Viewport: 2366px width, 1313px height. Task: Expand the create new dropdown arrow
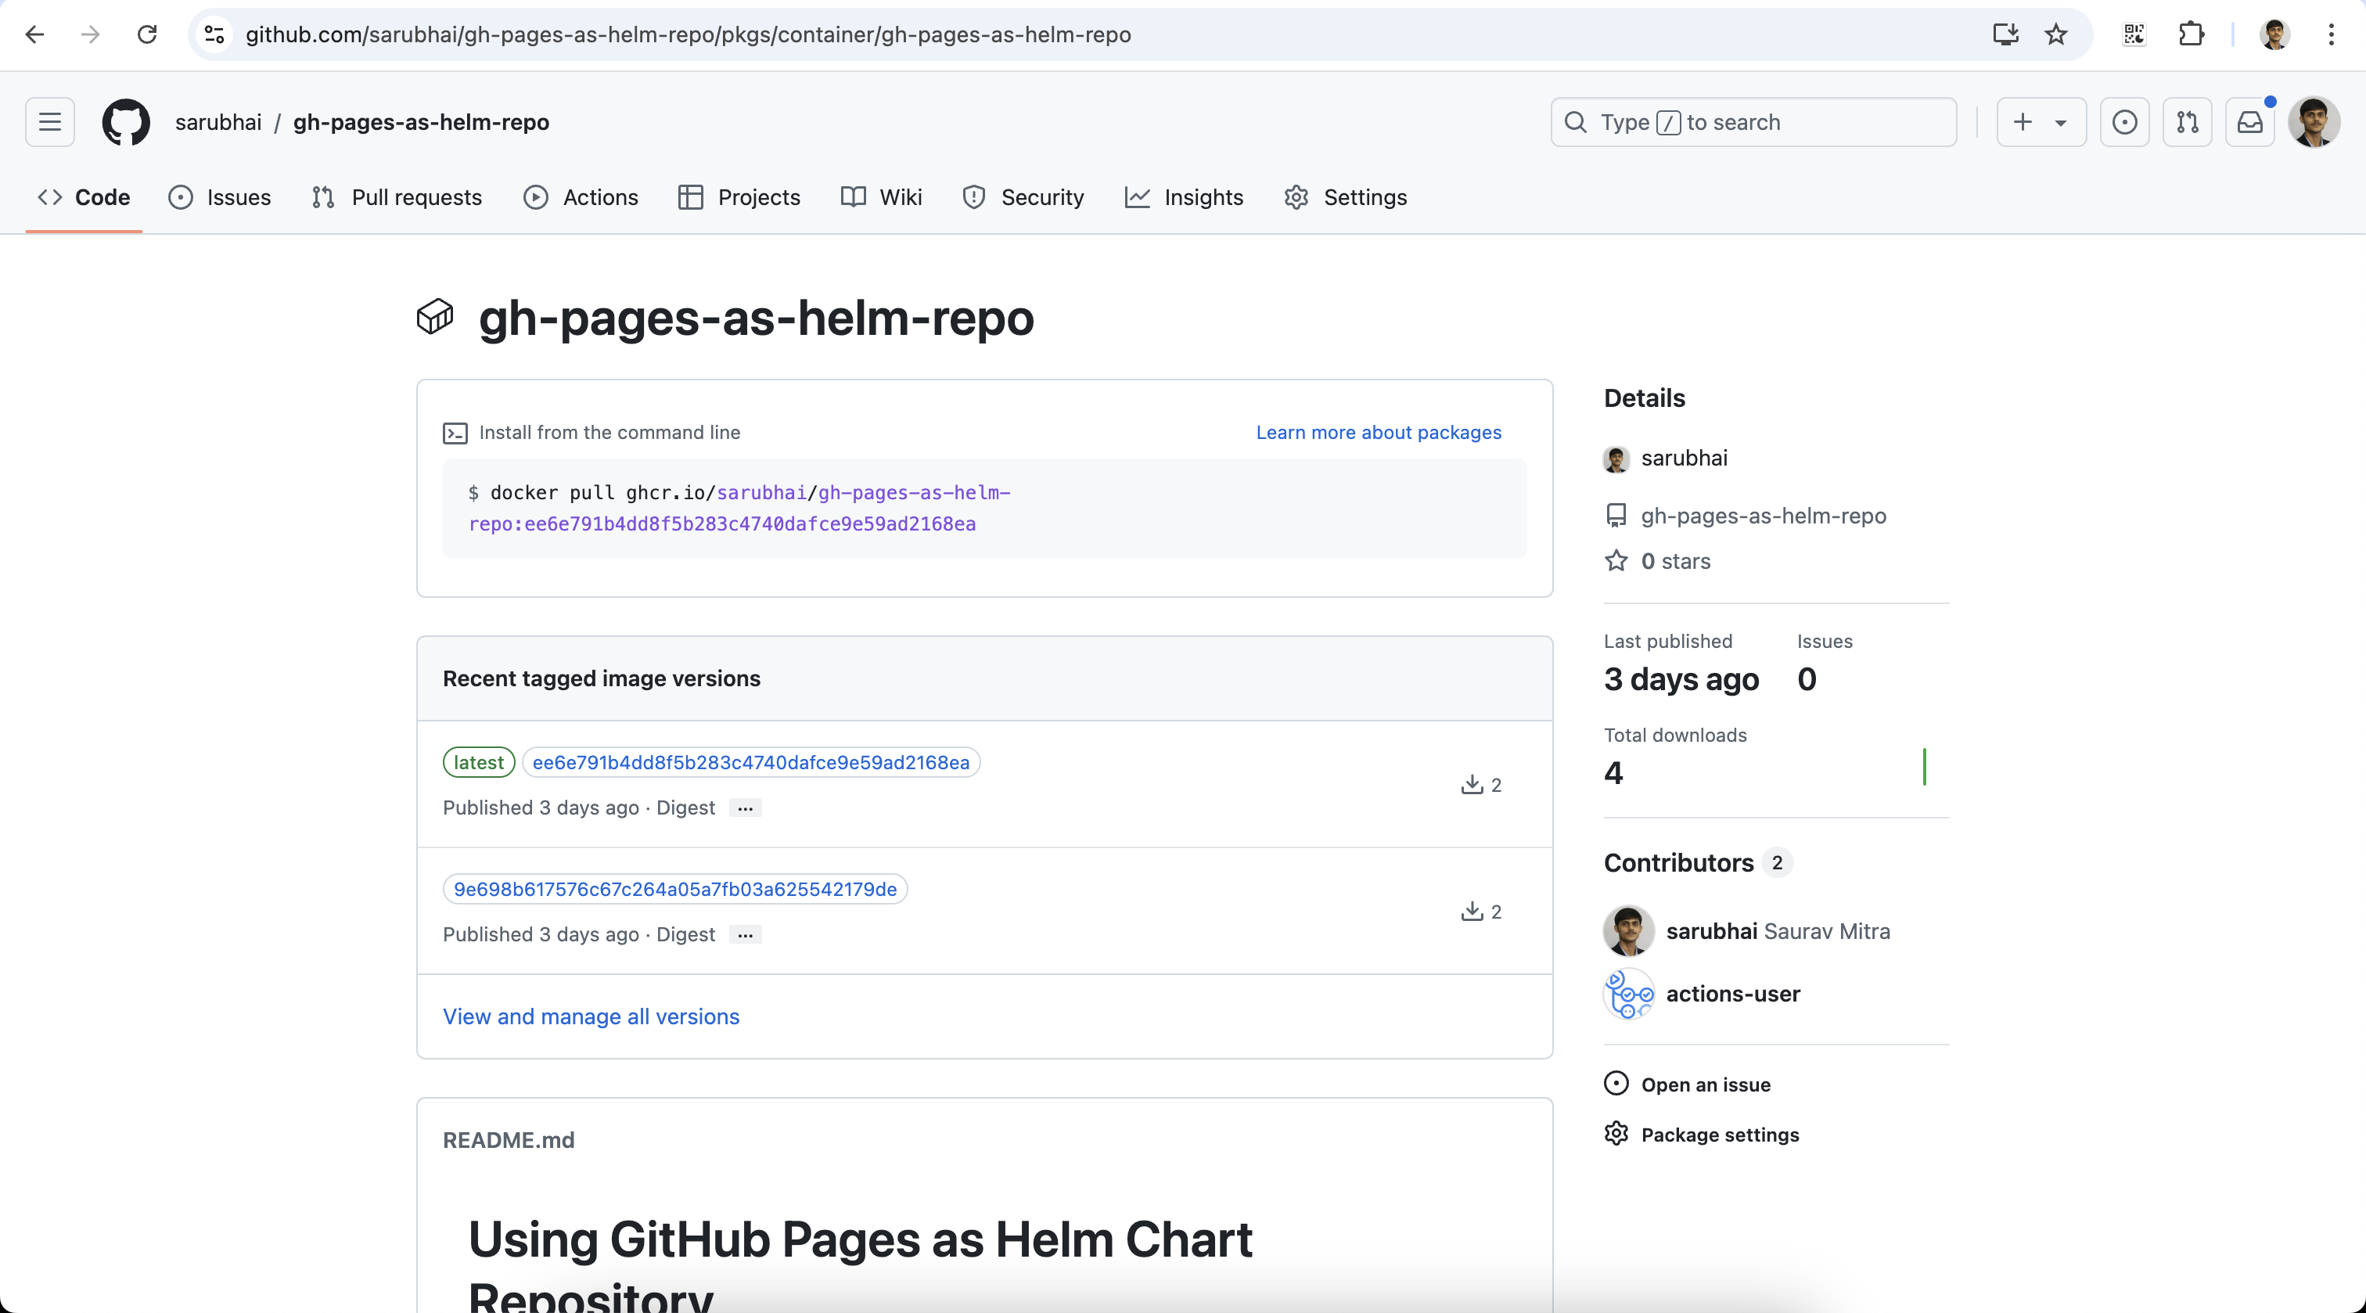(2062, 122)
